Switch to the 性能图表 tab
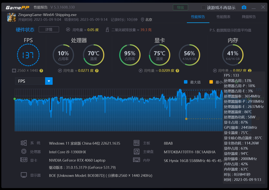 tap(223, 17)
